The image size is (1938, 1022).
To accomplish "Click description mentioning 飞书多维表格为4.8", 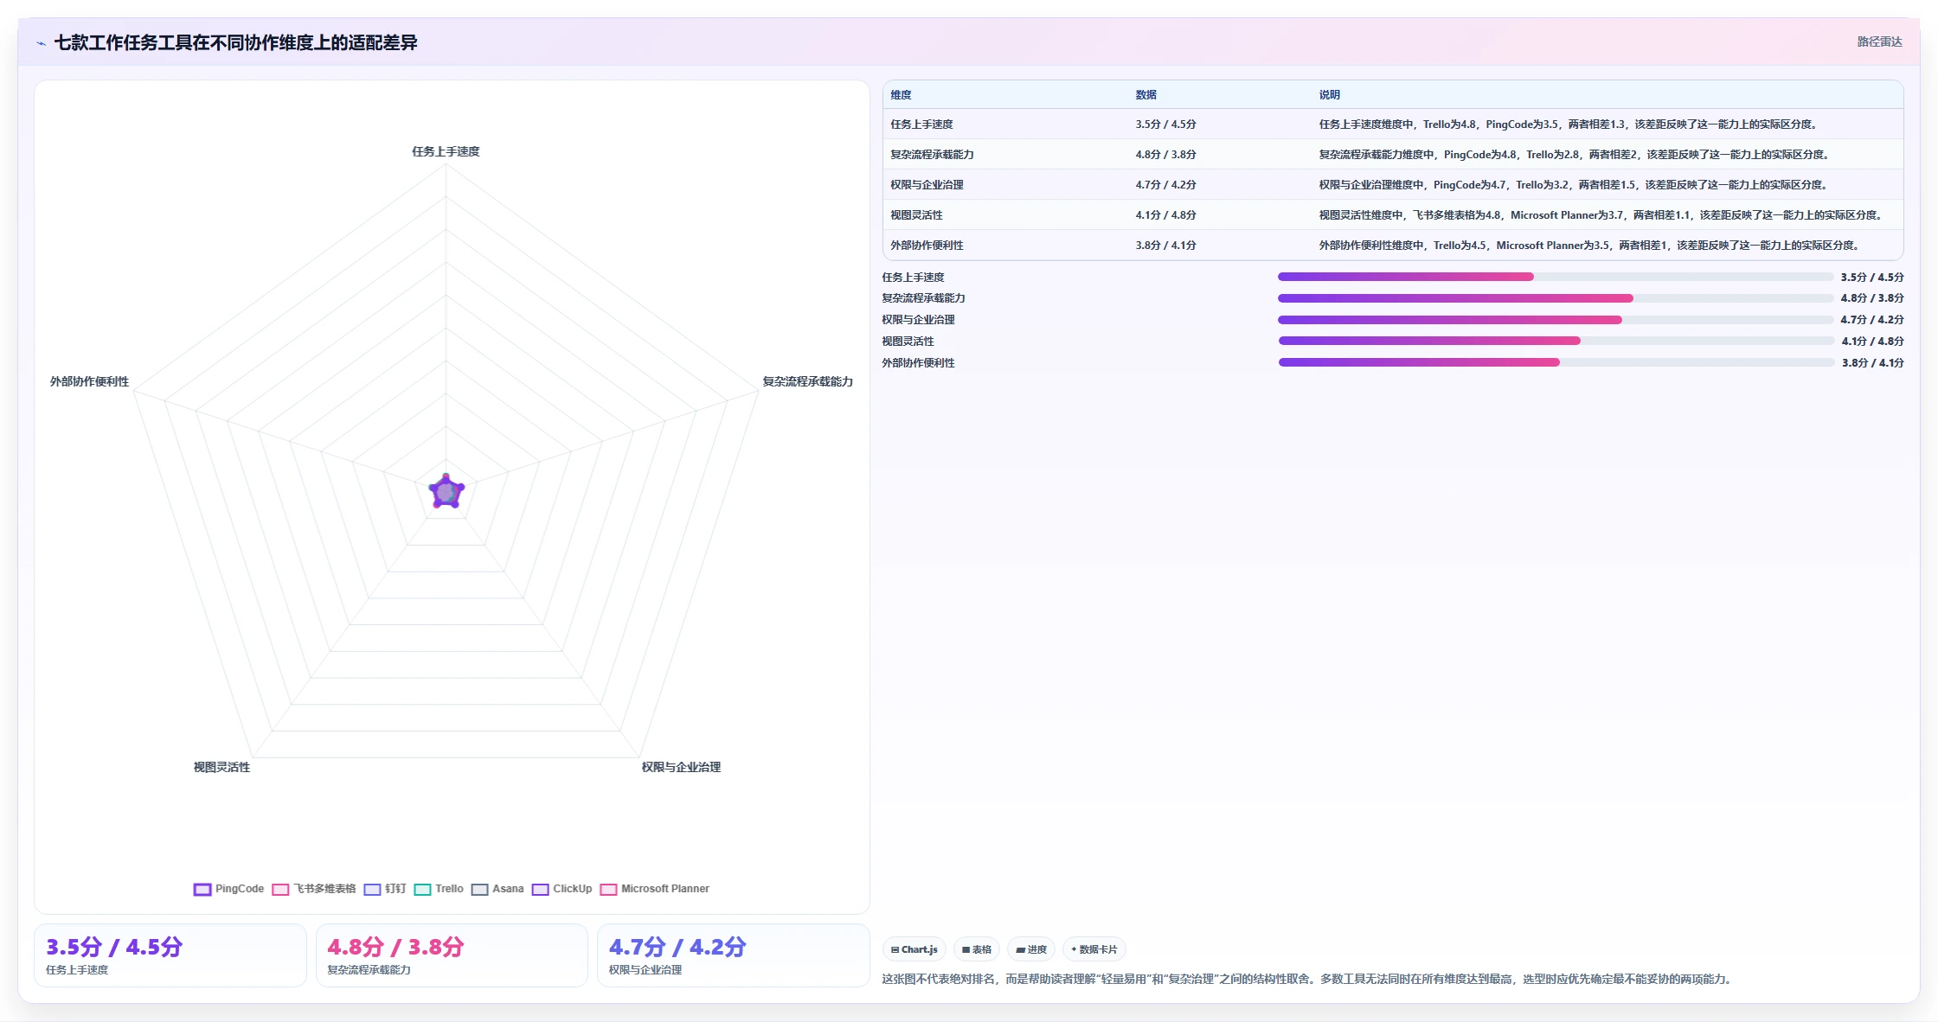I will pos(1602,215).
